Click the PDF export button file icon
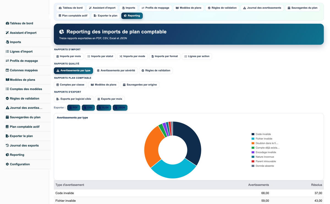 (x=70, y=108)
